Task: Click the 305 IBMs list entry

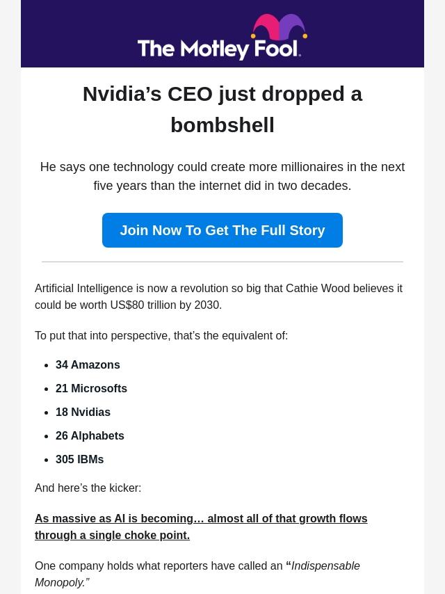Action: pyautogui.click(x=79, y=459)
